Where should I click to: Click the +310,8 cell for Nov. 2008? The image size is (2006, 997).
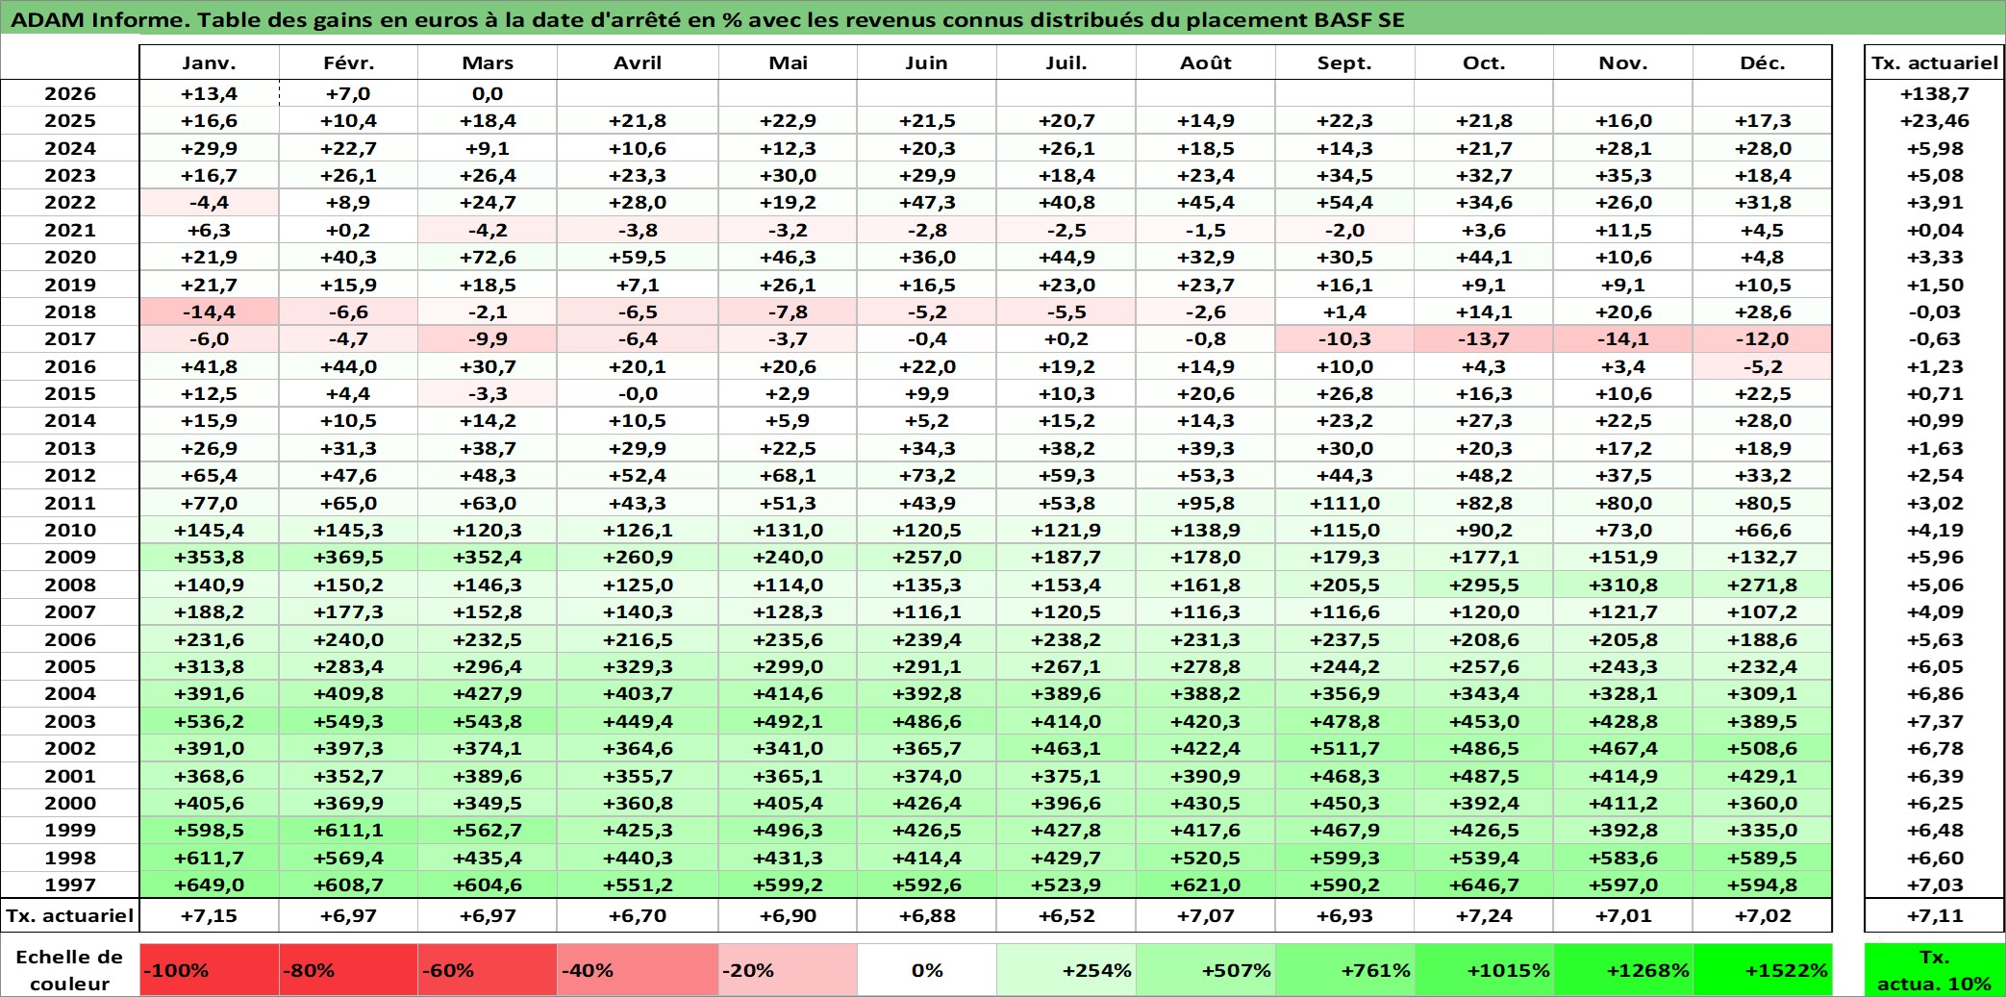(1623, 585)
